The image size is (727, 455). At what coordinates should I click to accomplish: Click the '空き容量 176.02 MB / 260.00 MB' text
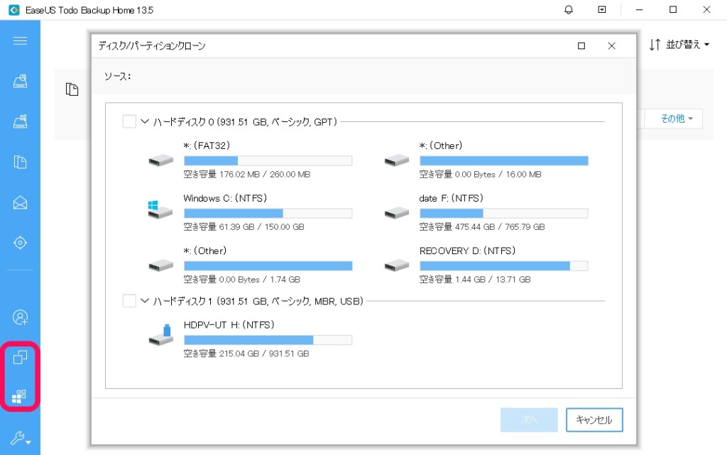tap(247, 174)
